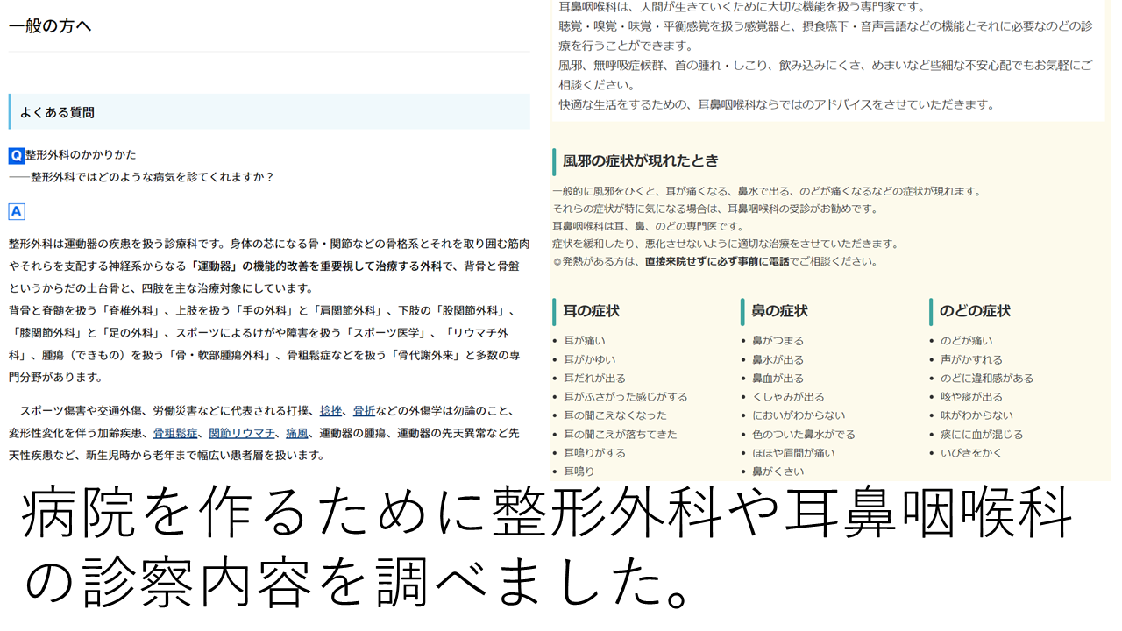The height and width of the screenshot is (631, 1122).
Task: Click the のどが痛い list item
Action: (x=967, y=341)
